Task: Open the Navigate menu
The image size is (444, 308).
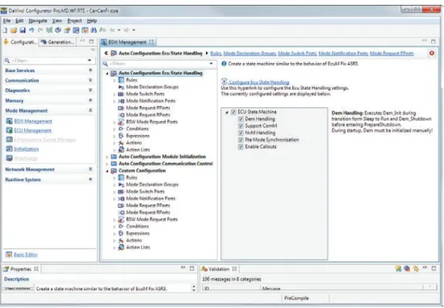Action: 38,21
